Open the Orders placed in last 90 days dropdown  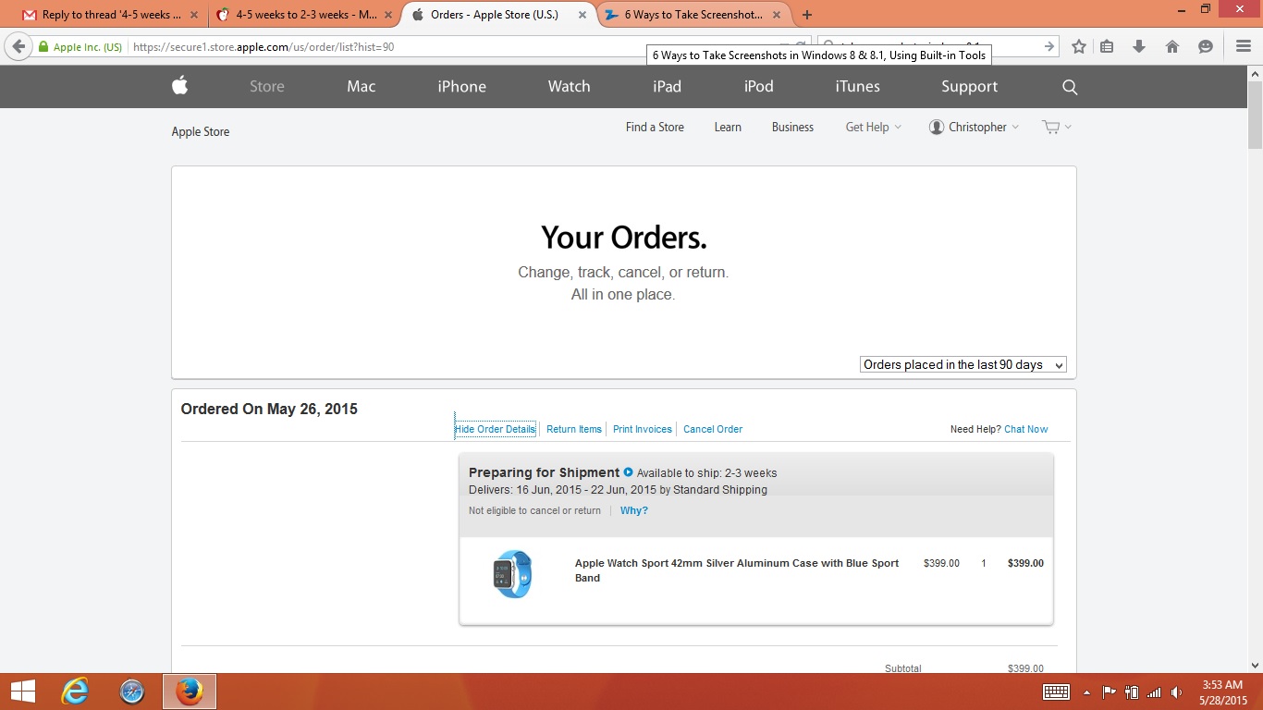[x=963, y=364]
